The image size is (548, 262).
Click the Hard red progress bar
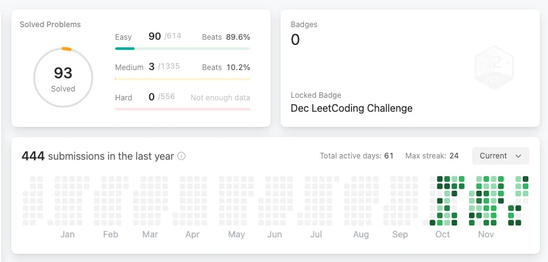coord(183,109)
